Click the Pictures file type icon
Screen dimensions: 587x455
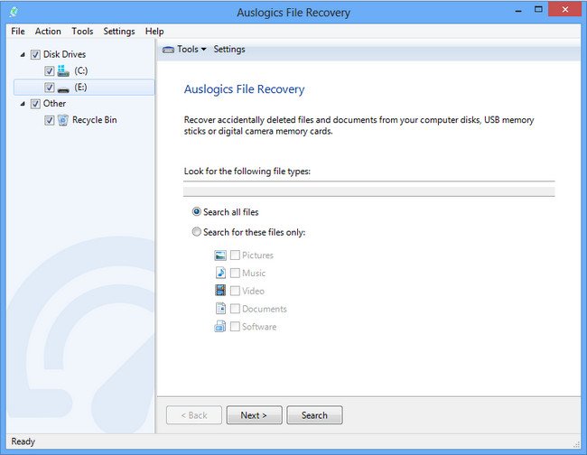coord(220,255)
